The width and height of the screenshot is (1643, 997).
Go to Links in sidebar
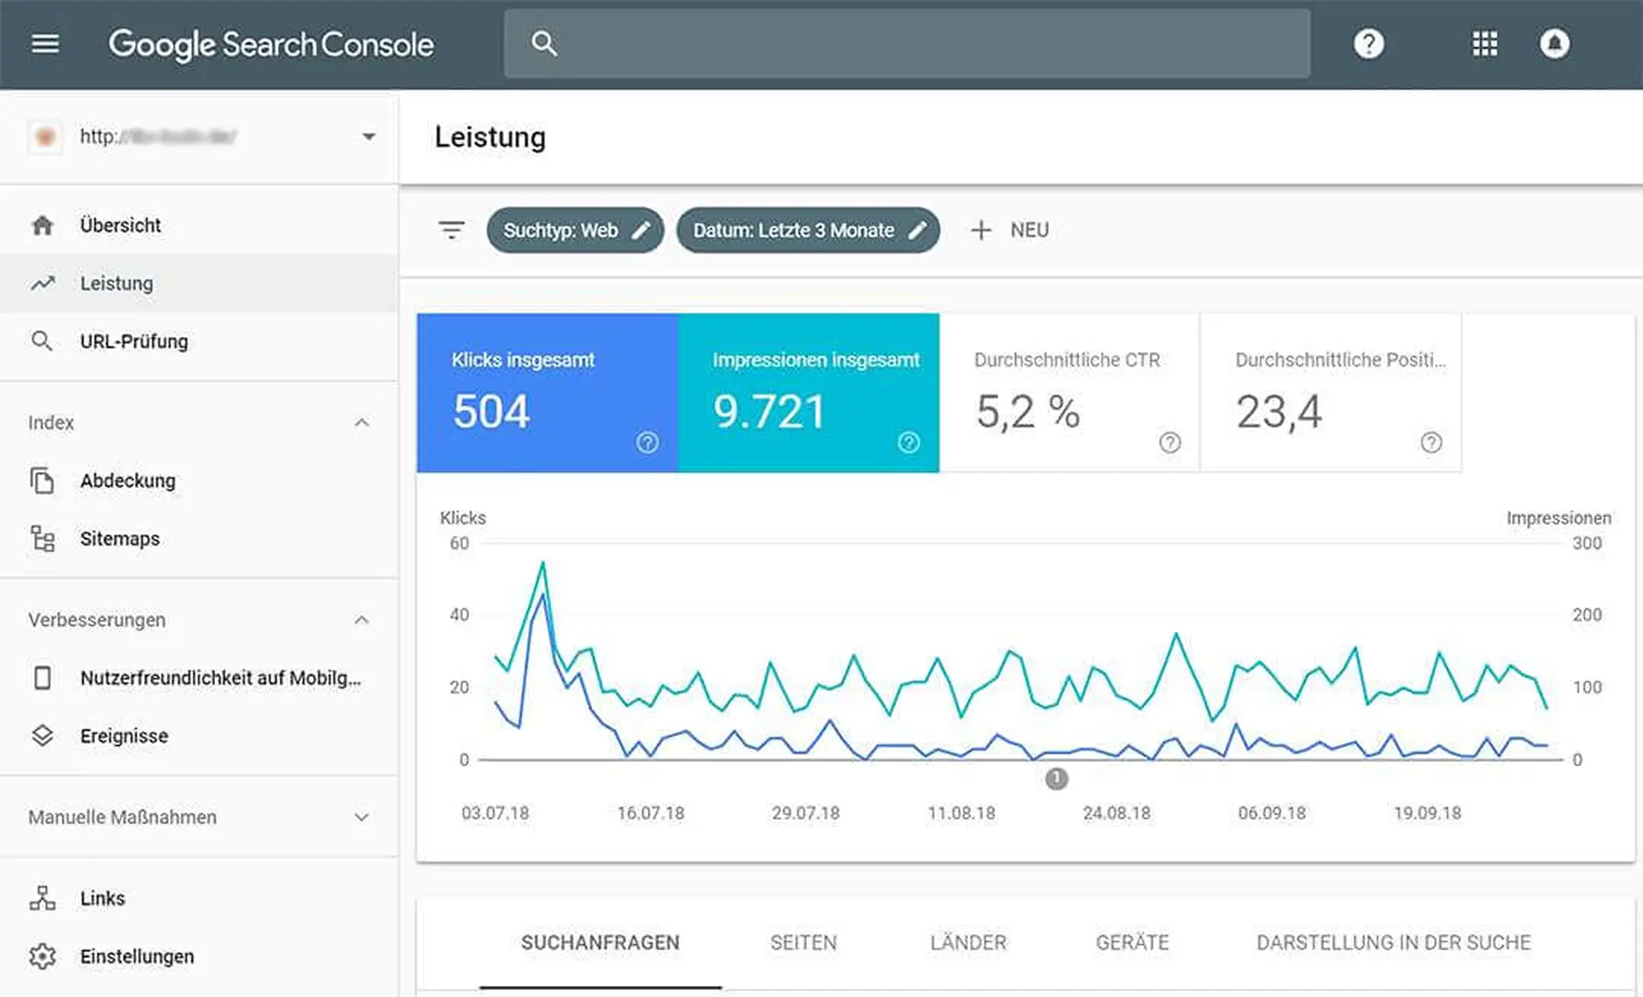(199, 898)
